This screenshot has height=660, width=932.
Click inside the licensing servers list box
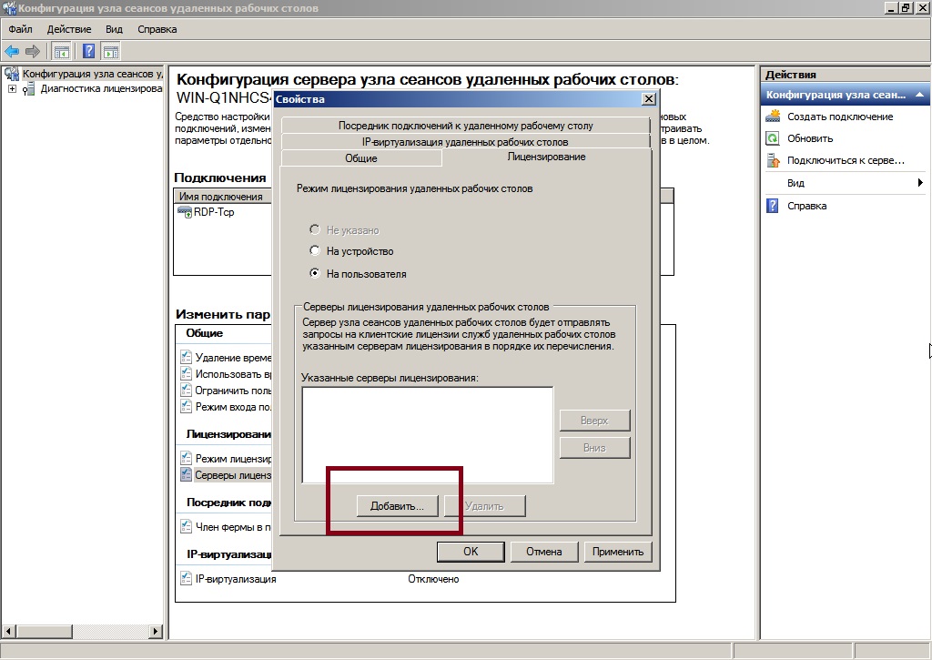tap(428, 434)
